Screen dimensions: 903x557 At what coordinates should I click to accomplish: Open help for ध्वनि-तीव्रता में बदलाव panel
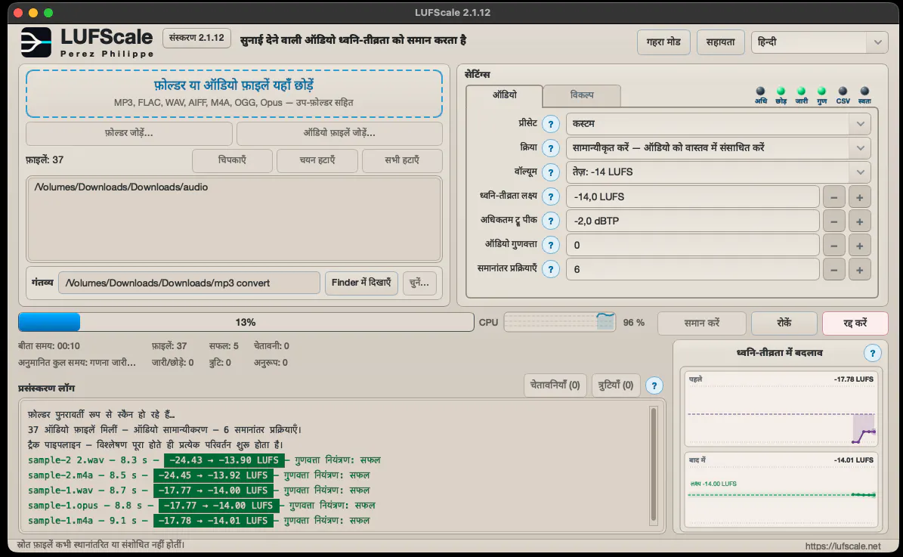[x=873, y=353]
